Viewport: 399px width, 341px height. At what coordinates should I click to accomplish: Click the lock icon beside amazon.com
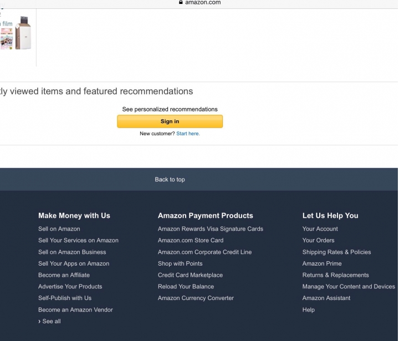(x=181, y=2)
